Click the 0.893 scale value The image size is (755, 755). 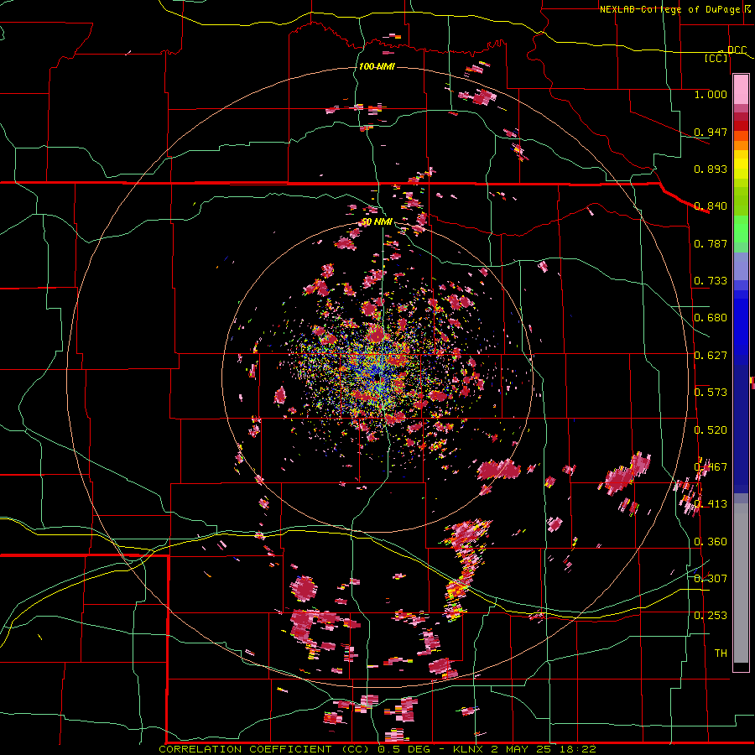711,169
